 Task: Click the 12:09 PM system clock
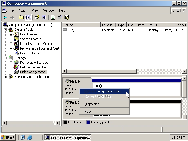179,137
